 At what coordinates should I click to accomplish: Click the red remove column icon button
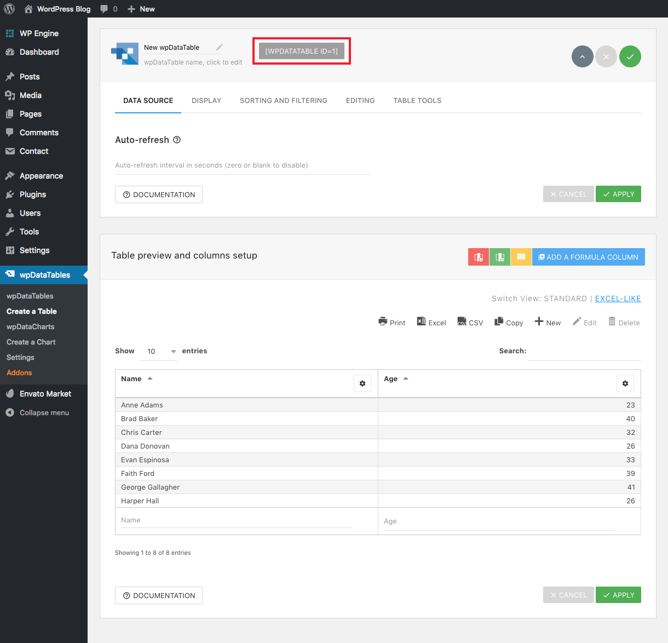pyautogui.click(x=479, y=257)
